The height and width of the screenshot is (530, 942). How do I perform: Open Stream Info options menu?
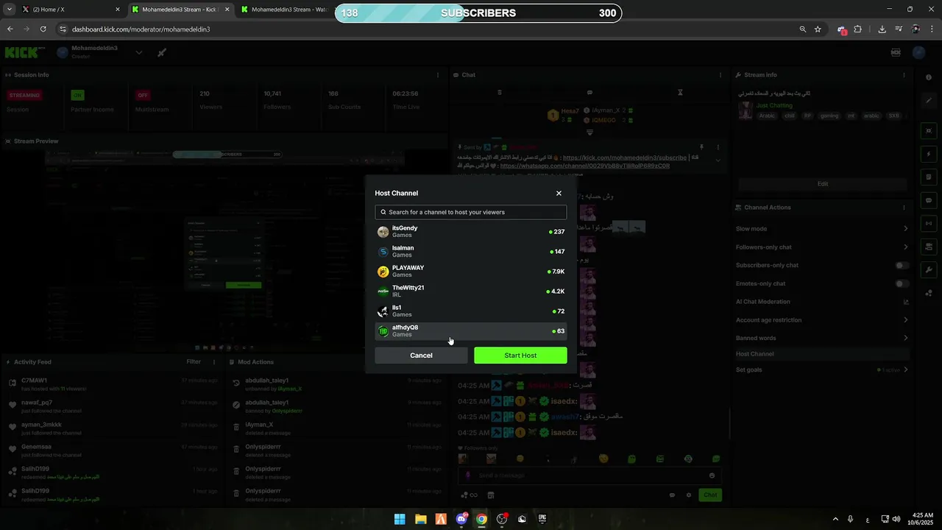[x=904, y=75]
